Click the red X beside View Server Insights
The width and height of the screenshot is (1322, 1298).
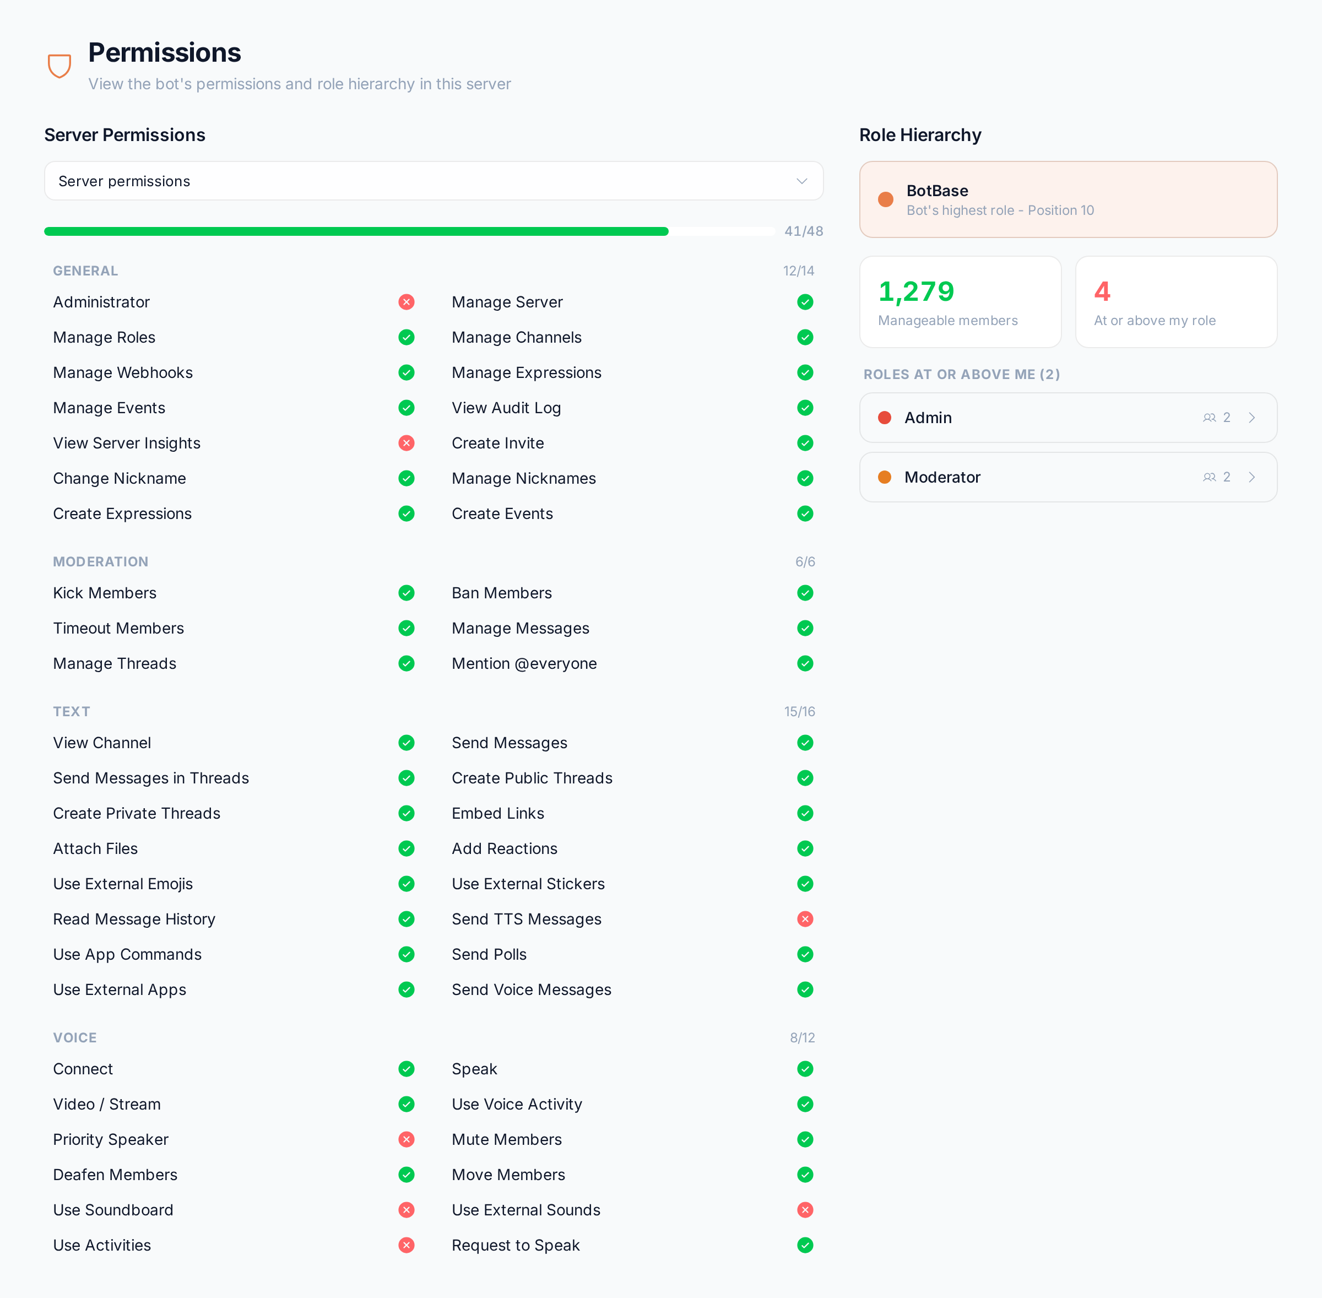pyautogui.click(x=406, y=443)
